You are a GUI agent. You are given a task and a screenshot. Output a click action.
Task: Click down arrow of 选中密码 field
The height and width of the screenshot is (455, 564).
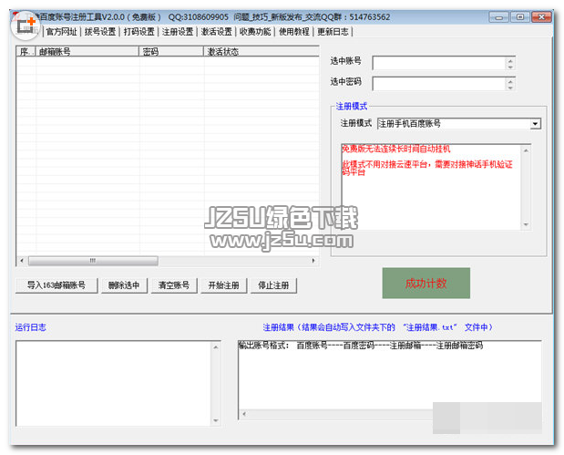510,88
